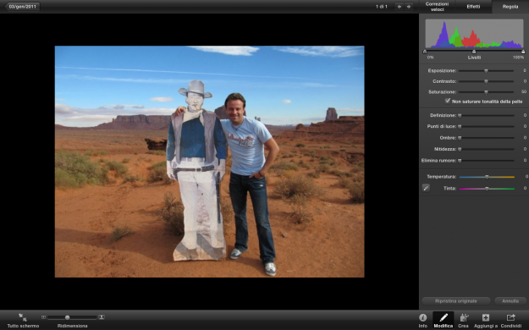Switch to Correzioni veloci tab
This screenshot has height=330, width=529.
pyautogui.click(x=437, y=7)
